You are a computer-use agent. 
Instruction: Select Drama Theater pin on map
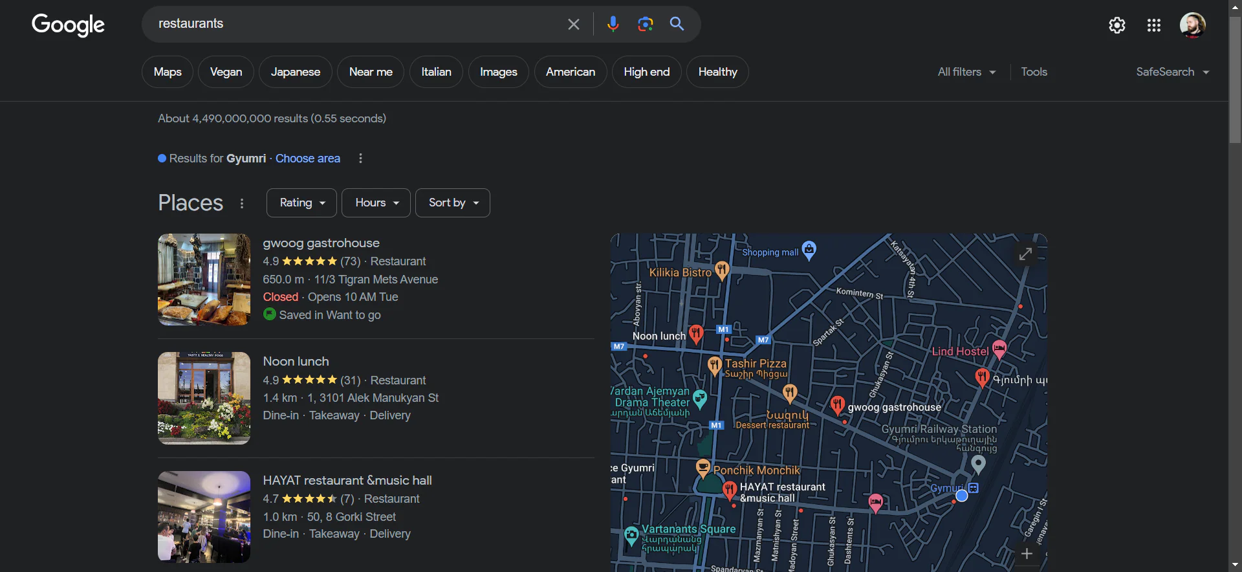(700, 398)
